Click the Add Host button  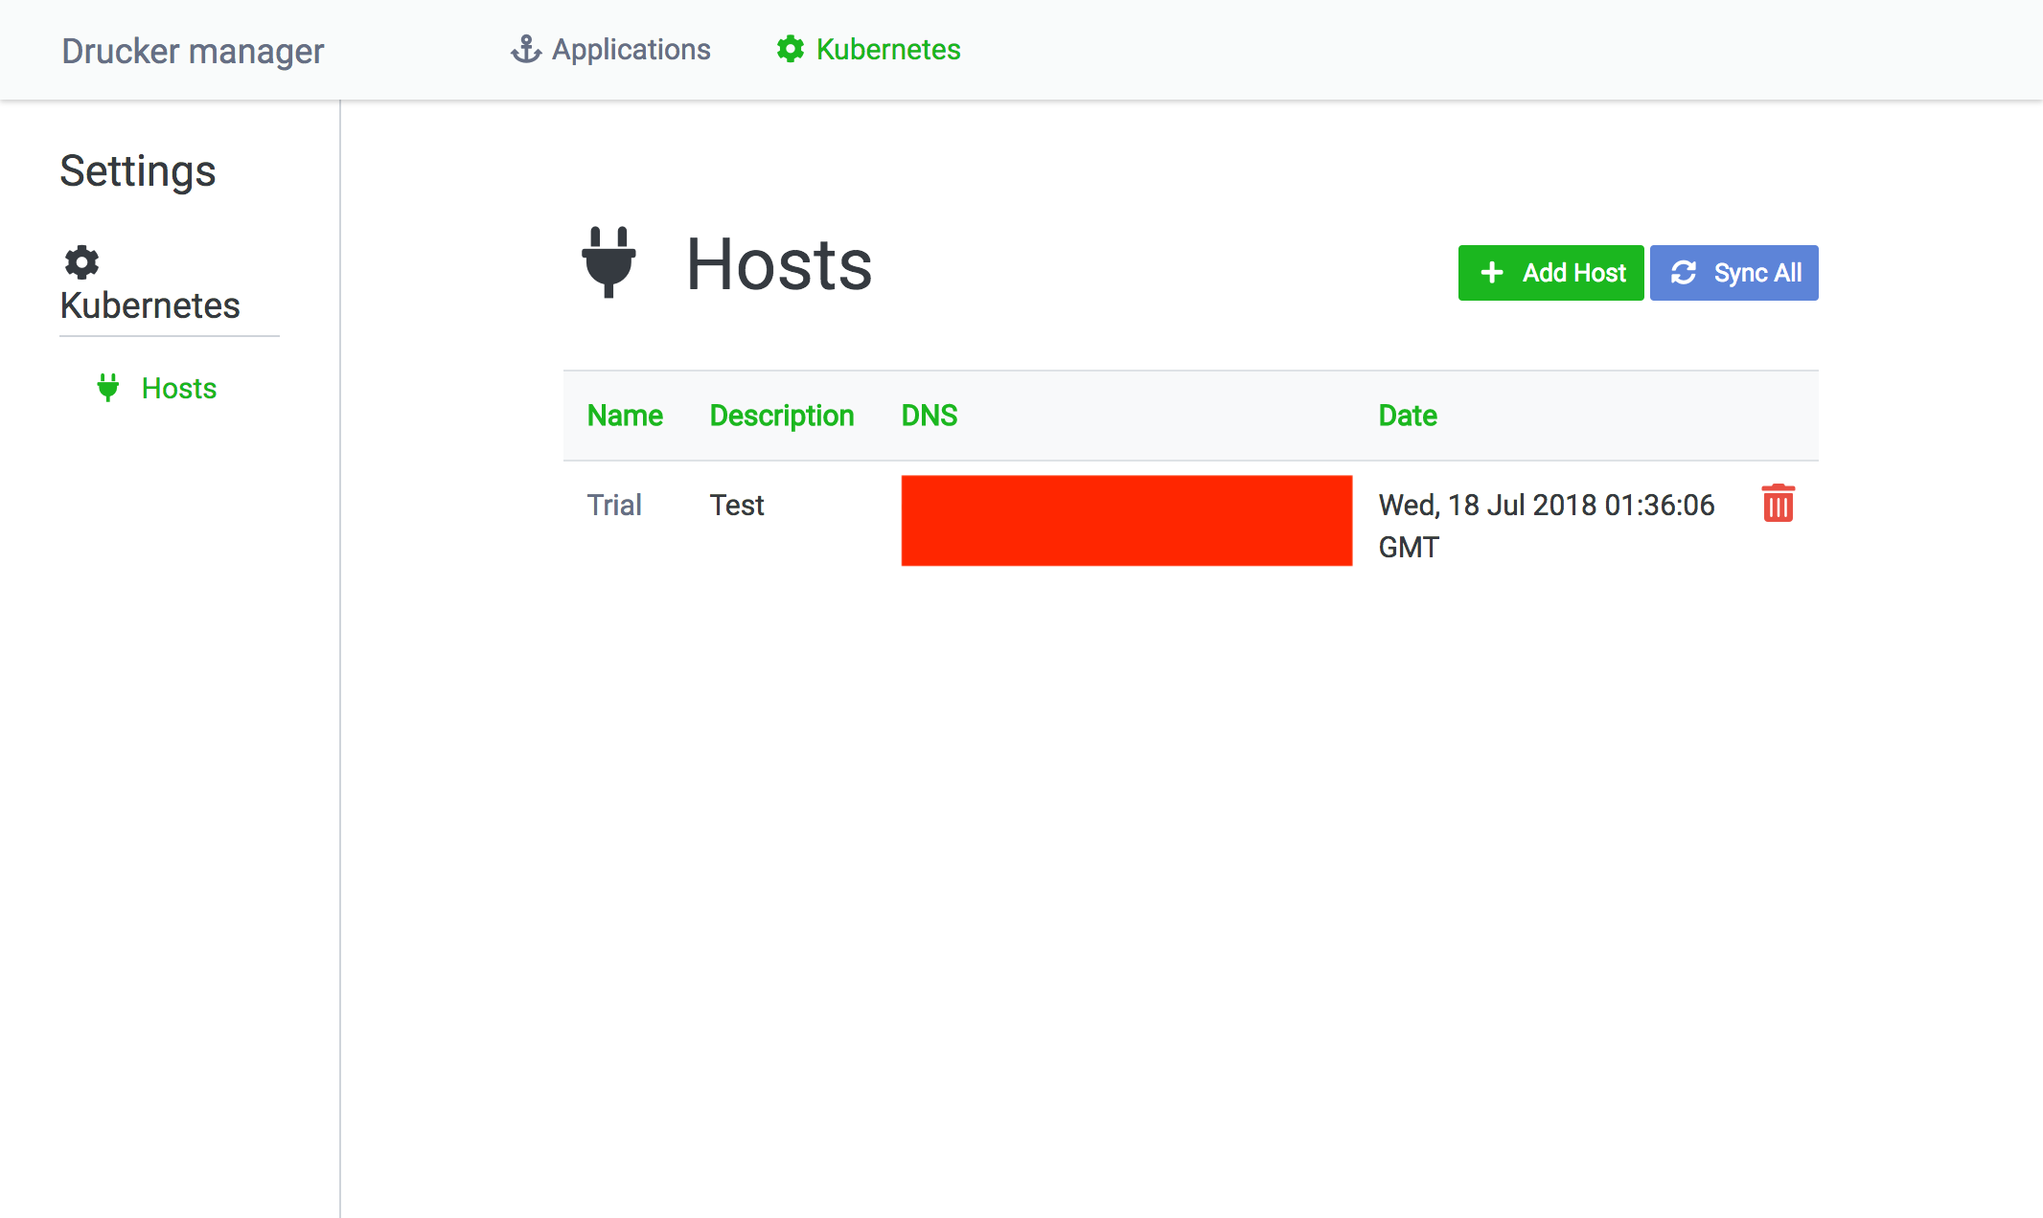pyautogui.click(x=1550, y=273)
